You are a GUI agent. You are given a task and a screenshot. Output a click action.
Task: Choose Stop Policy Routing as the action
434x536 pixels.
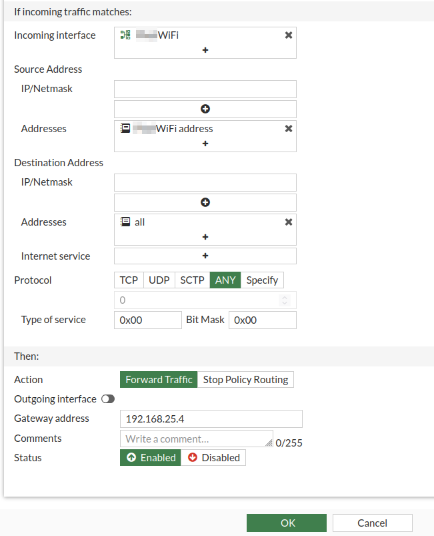(246, 379)
